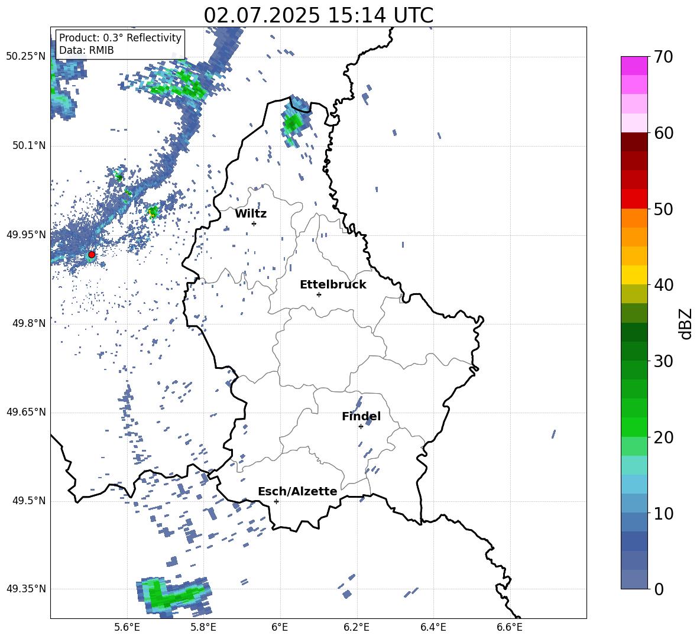Click the 49.8°N latitude label
The width and height of the screenshot is (700, 639).
pyautogui.click(x=29, y=323)
